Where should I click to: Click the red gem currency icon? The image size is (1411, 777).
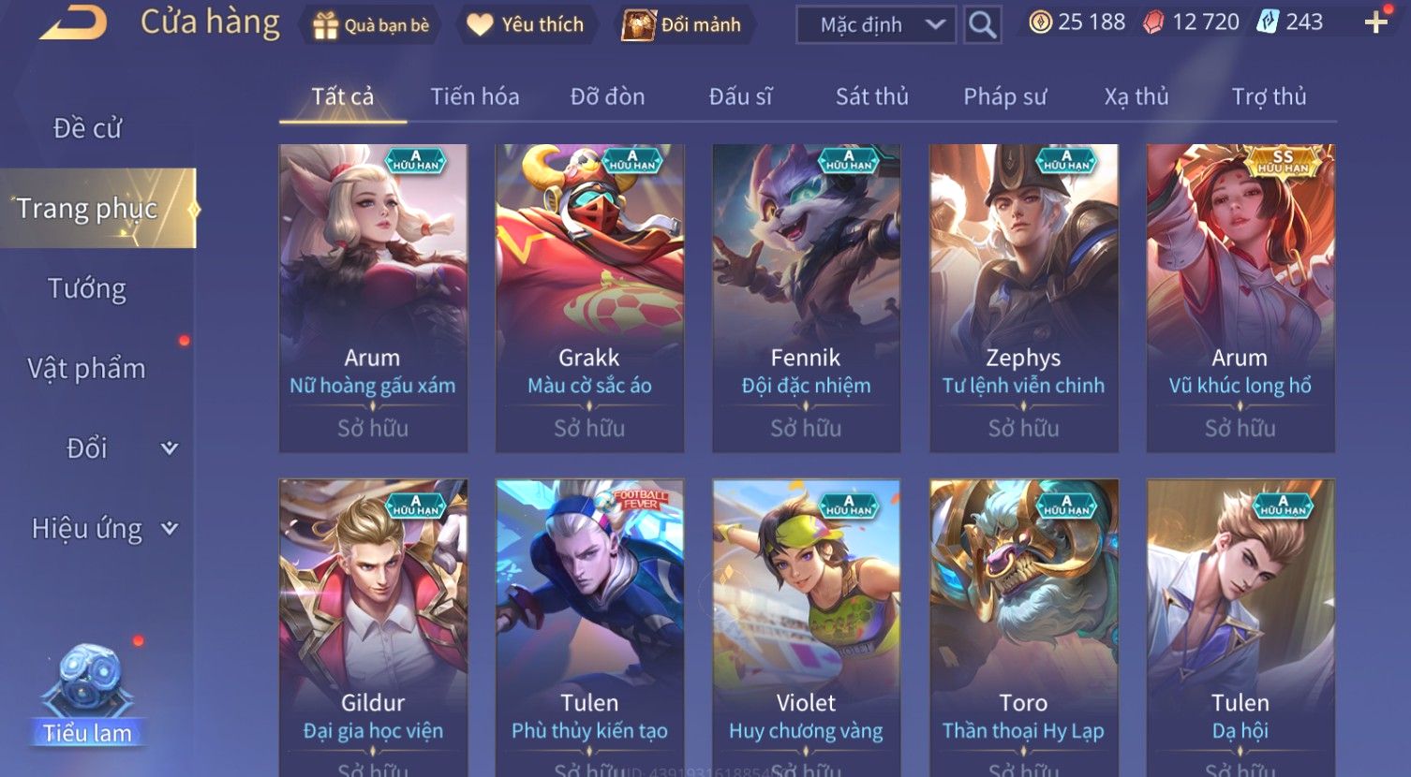pos(1153,22)
